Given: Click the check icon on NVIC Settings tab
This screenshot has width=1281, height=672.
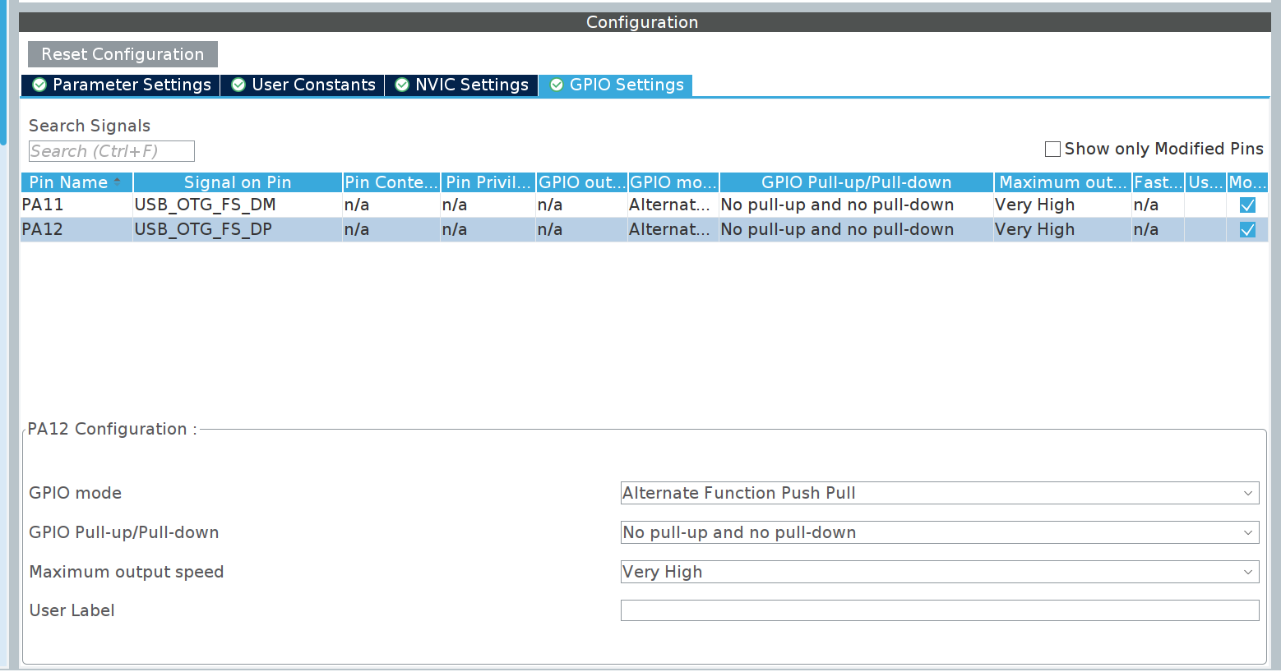Looking at the screenshot, I should [x=401, y=85].
